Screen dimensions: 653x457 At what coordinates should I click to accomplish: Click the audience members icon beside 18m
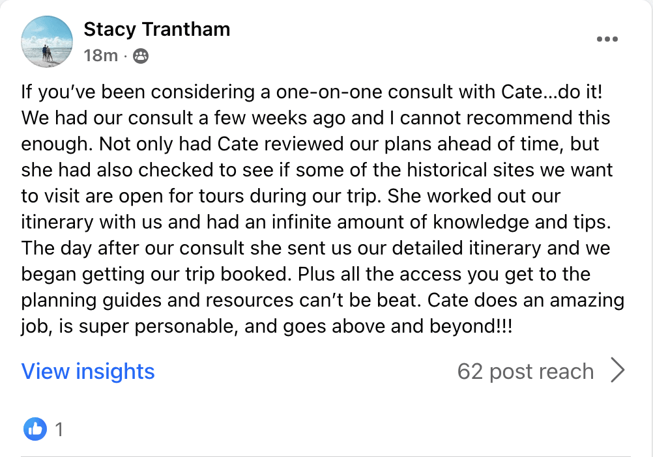coord(140,57)
